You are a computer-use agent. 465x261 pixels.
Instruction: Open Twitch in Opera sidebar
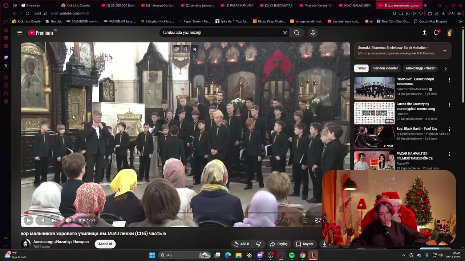6,58
